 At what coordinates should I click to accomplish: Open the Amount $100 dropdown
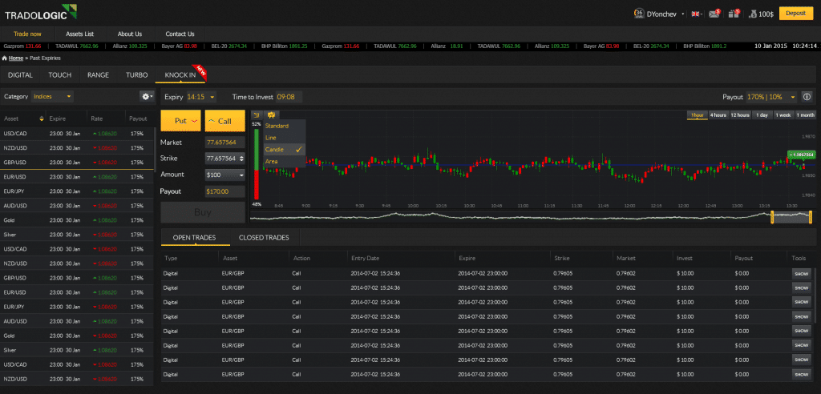[x=225, y=175]
